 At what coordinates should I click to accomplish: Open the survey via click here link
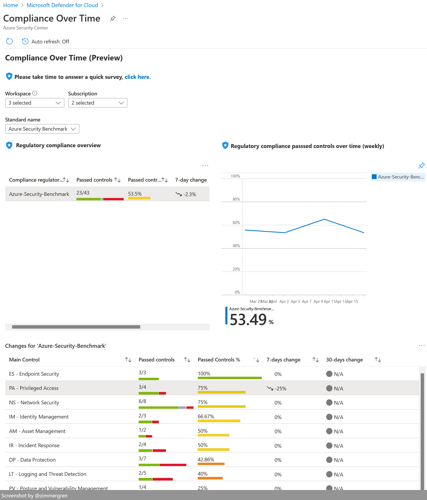137,77
